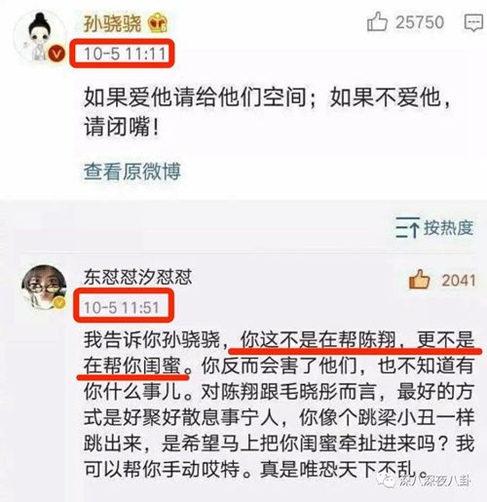Toggle like on 东怼怼汐怼怼's comment
This screenshot has height=502, width=487.
tap(419, 280)
